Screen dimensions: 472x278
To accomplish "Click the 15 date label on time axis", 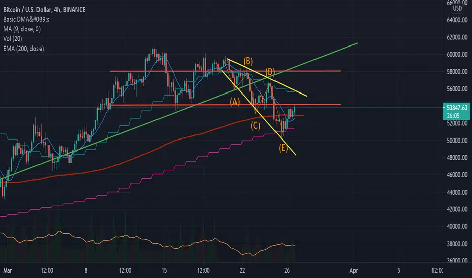I will tap(164, 271).
